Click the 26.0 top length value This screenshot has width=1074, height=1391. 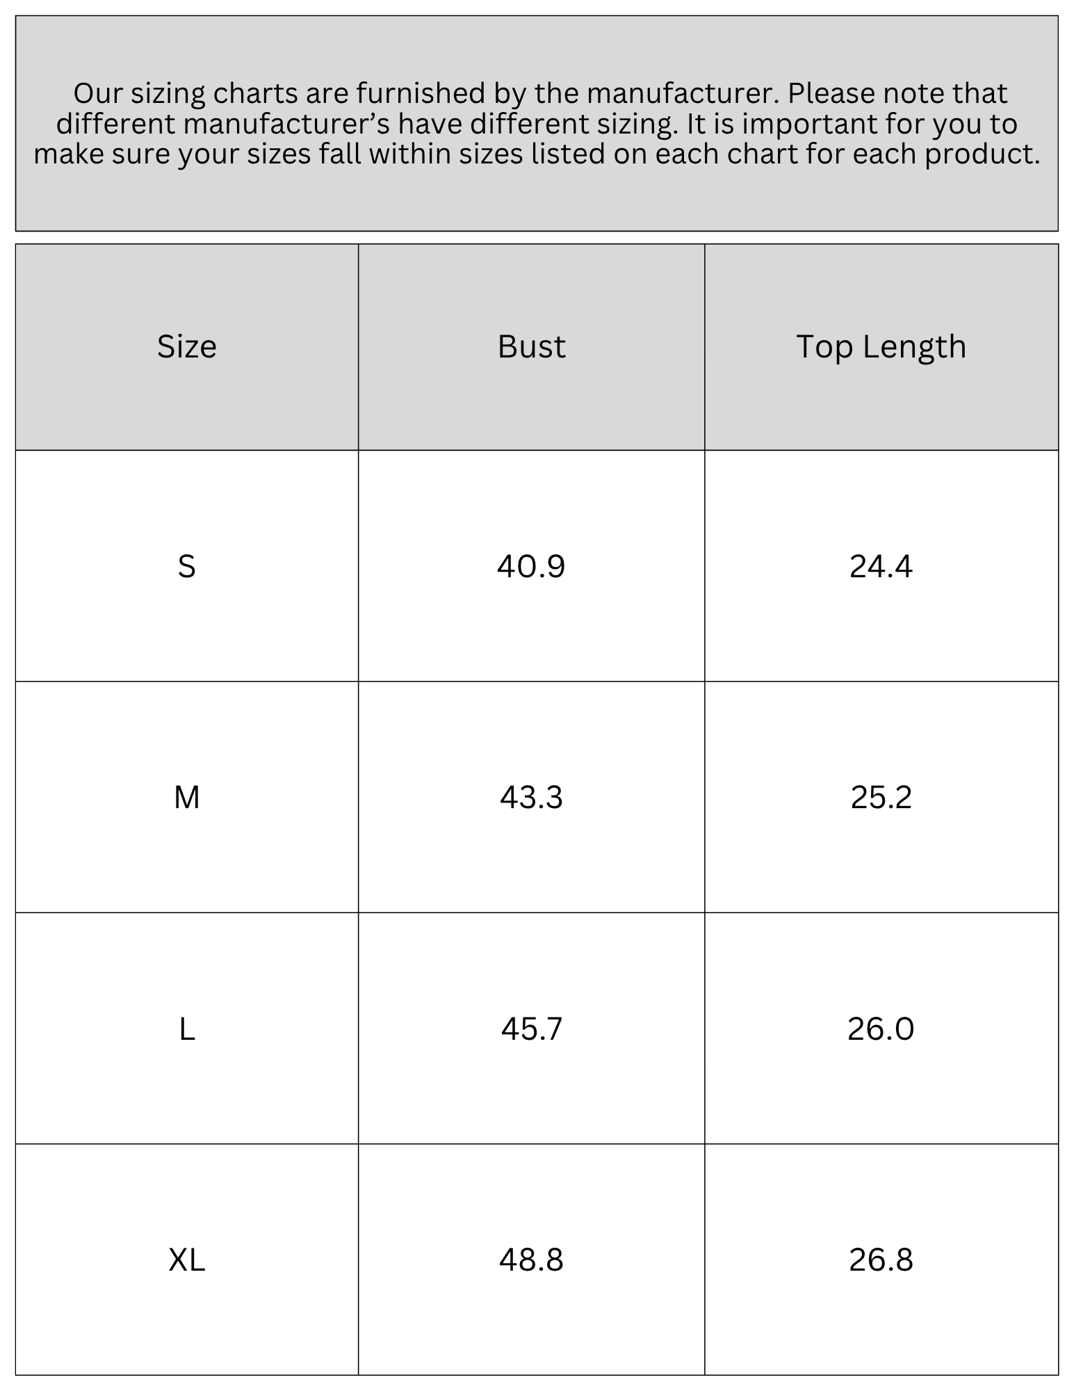tap(881, 1029)
